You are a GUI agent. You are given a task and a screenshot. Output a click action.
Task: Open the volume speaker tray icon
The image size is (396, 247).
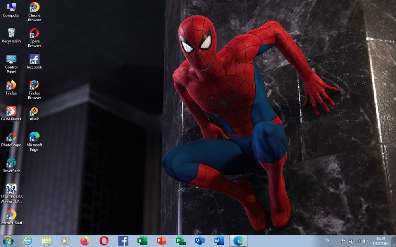click(365, 241)
